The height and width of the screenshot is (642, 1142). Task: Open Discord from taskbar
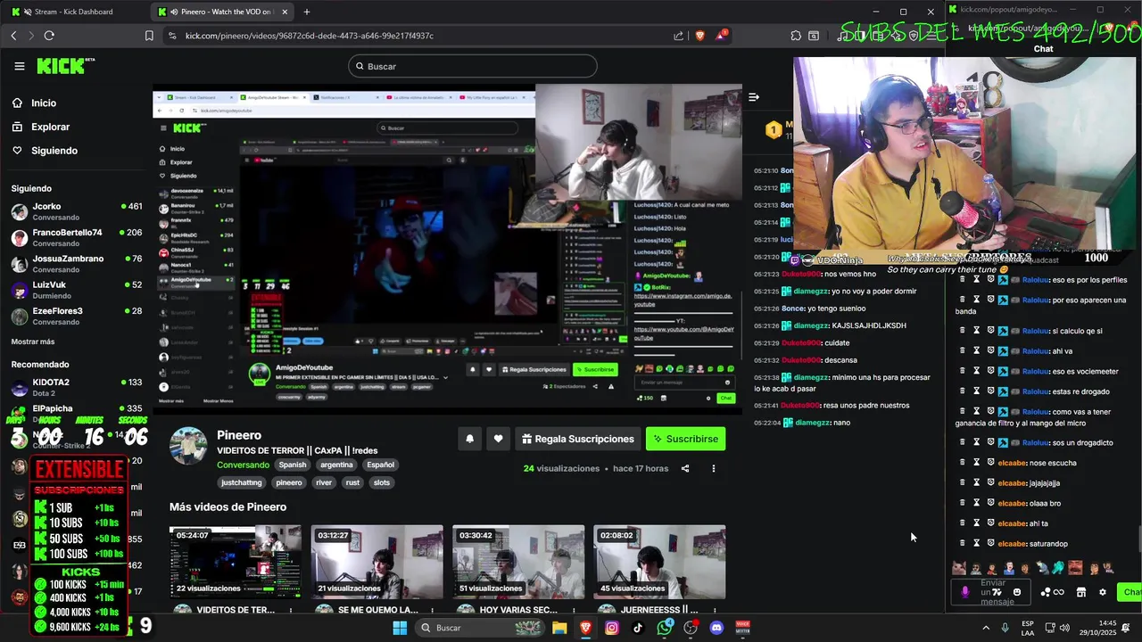716,628
